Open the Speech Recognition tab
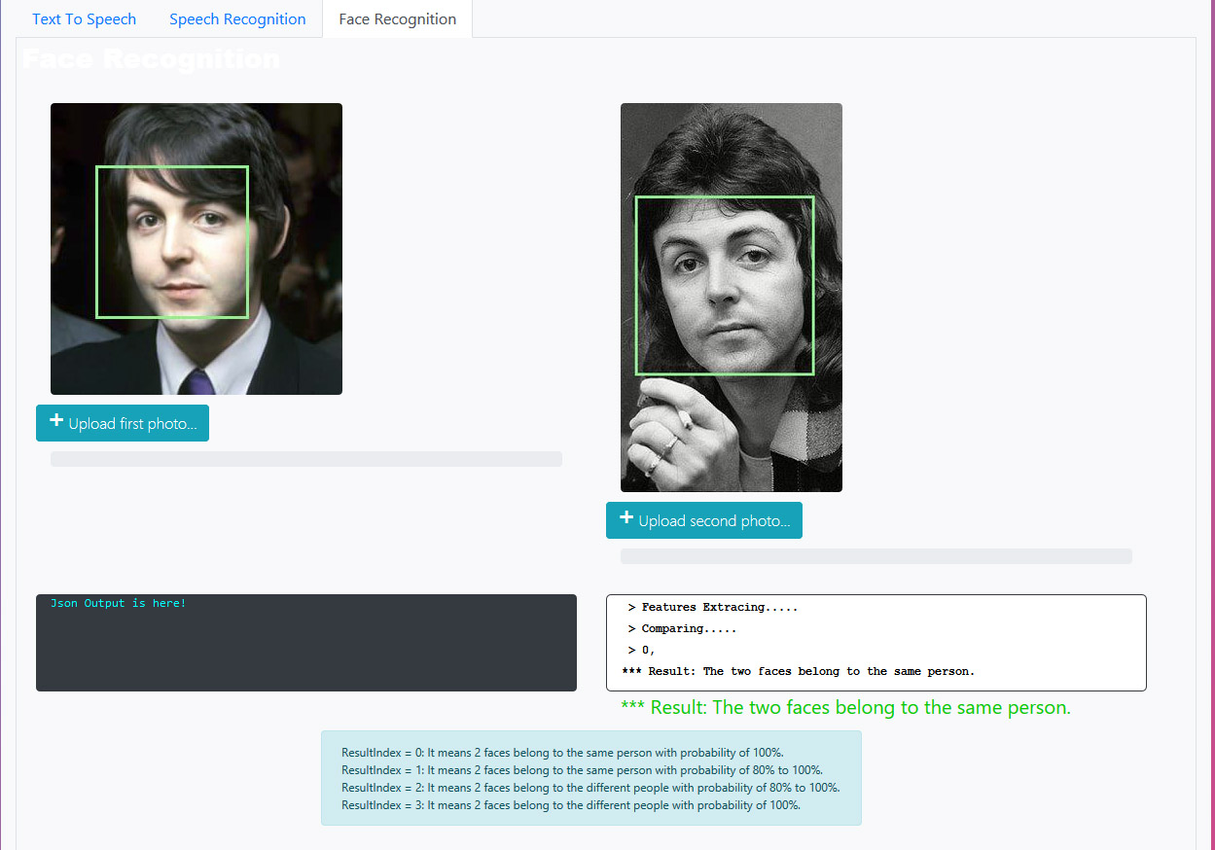This screenshot has width=1215, height=850. pyautogui.click(x=237, y=19)
